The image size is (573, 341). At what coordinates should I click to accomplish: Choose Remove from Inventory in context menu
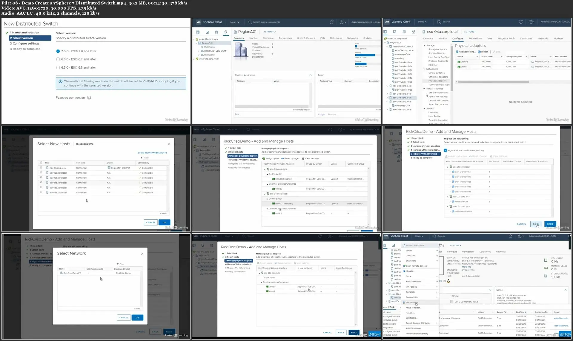[417, 334]
